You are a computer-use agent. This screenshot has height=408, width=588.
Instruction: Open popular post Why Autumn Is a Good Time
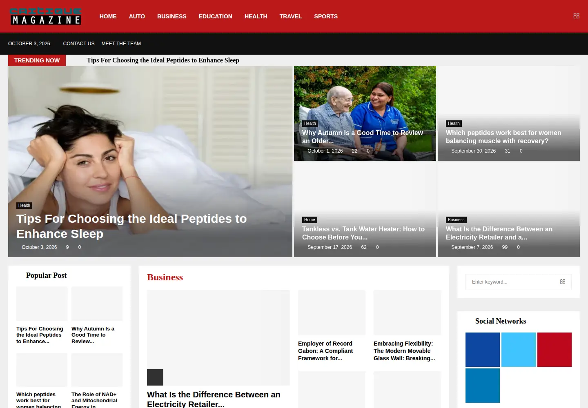[93, 335]
